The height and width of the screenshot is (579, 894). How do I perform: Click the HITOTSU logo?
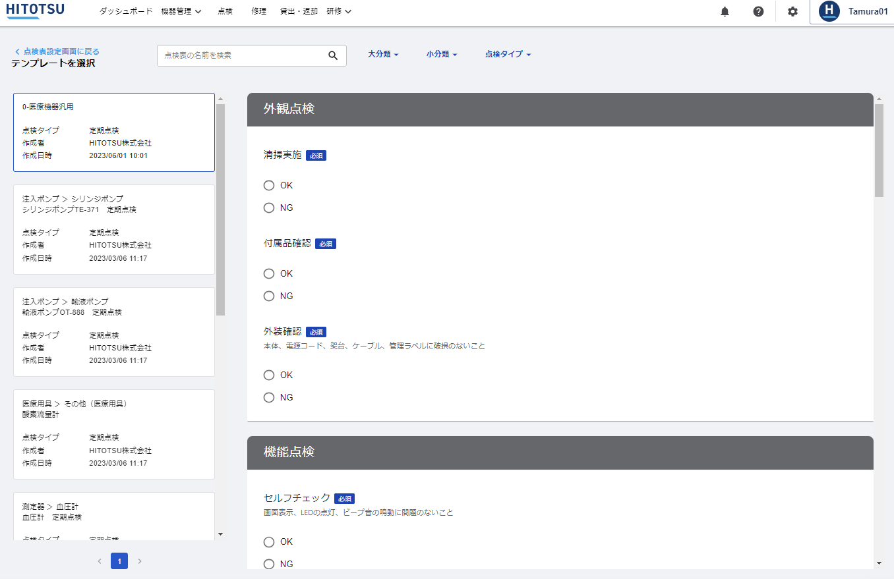coord(36,11)
